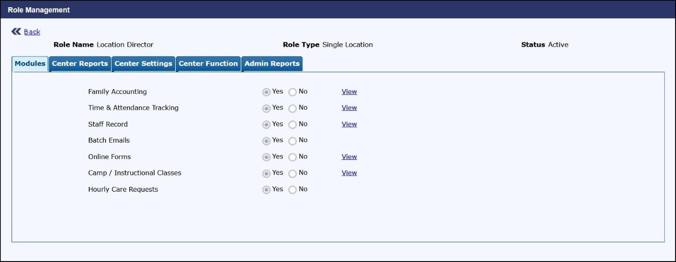
Task: Click the double-chevron Back arrow icon
Action: (x=16, y=31)
